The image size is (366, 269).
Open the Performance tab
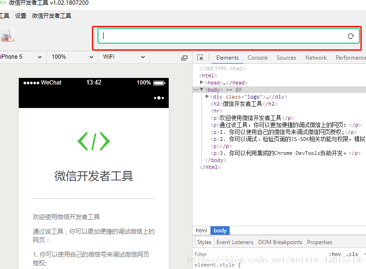[351, 58]
